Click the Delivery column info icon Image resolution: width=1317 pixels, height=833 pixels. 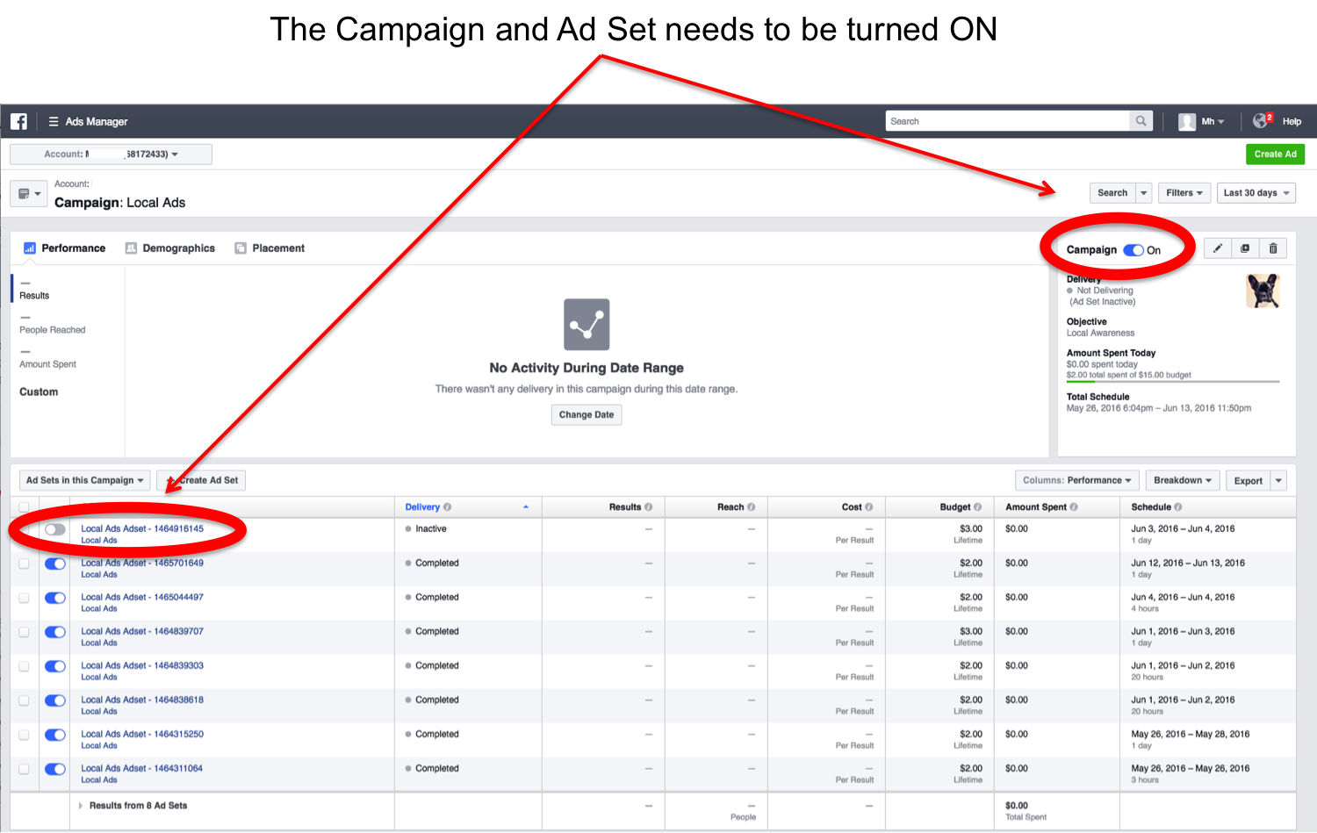(447, 507)
